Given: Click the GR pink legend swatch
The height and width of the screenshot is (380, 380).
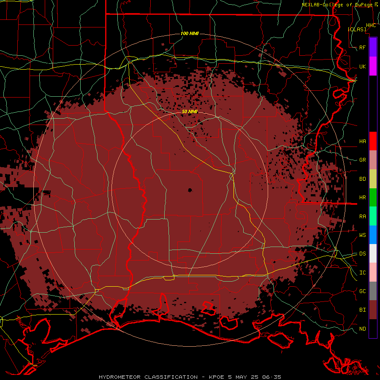Looking at the screenshot, I should point(373,160).
